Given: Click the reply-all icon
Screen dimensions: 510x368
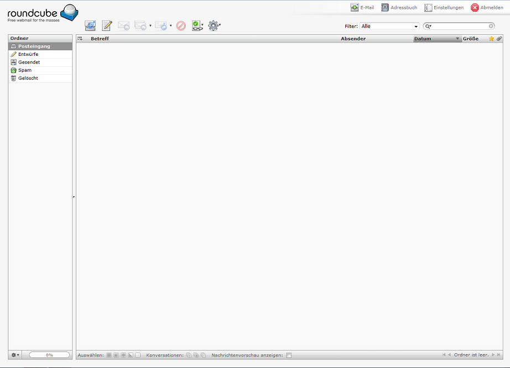Looking at the screenshot, I should (x=140, y=25).
